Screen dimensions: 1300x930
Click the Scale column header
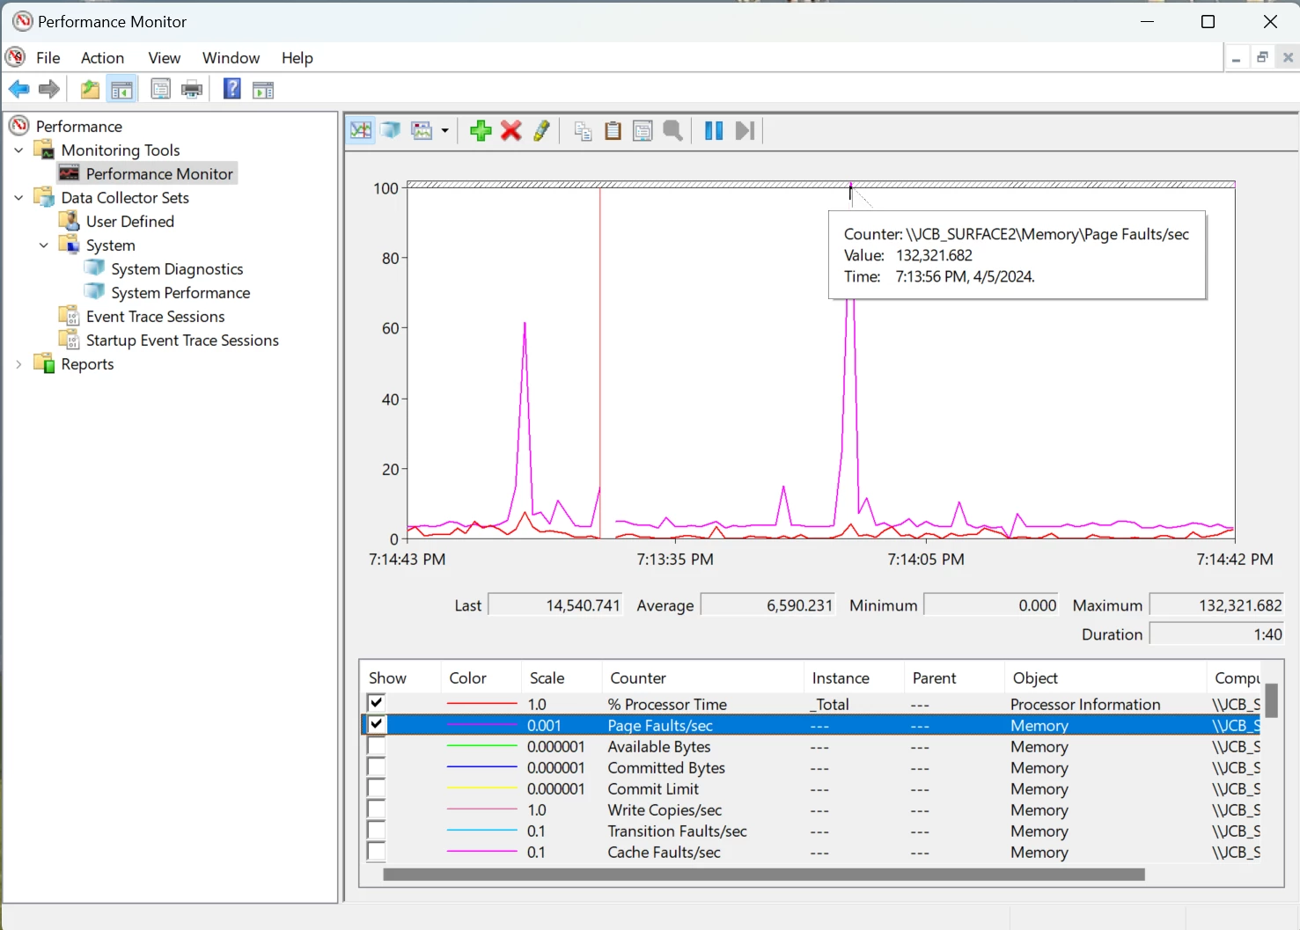[562, 678]
